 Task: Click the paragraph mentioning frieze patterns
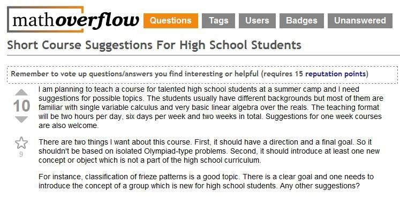(206, 181)
